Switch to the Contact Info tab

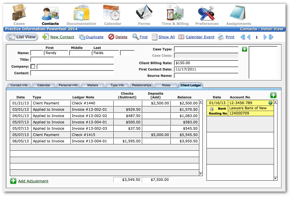click(19, 85)
